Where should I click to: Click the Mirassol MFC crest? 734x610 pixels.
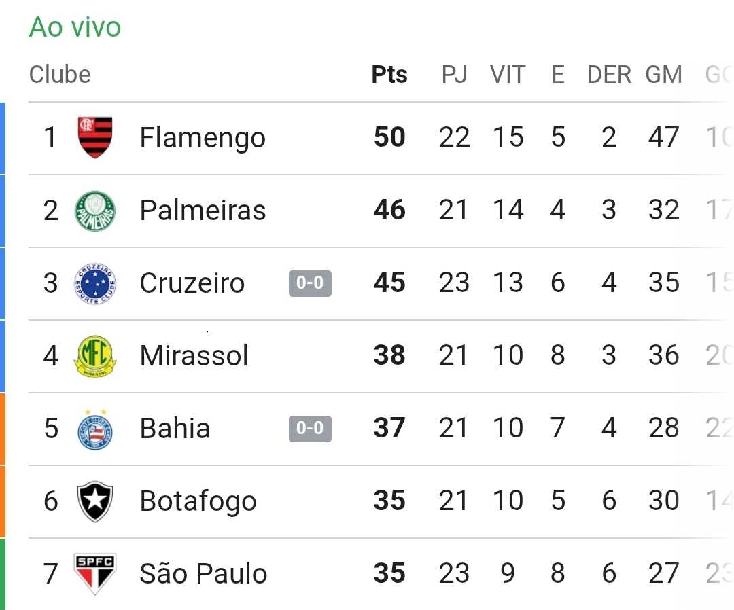(x=95, y=356)
